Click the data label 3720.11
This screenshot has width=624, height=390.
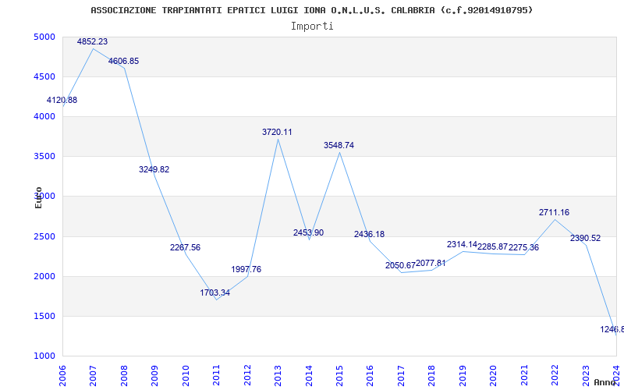tap(277, 132)
